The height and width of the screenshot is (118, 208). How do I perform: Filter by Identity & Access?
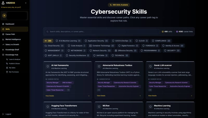(173, 46)
